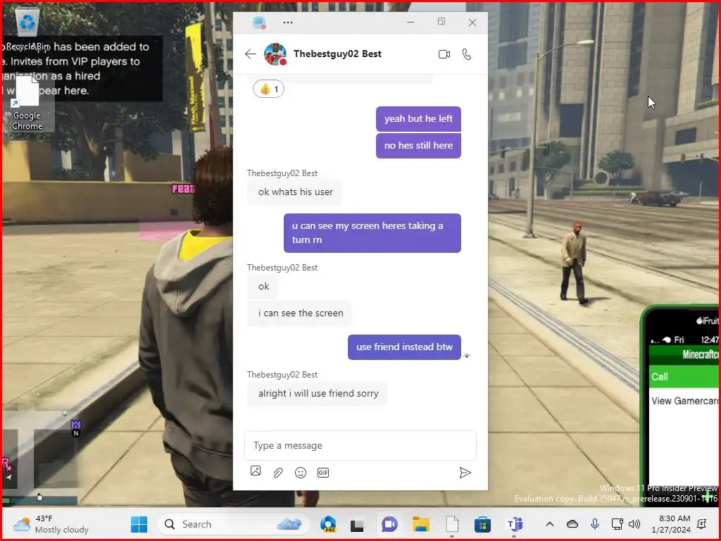The height and width of the screenshot is (541, 721).
Task: Attach a file with the paperclip icon
Action: pos(278,473)
